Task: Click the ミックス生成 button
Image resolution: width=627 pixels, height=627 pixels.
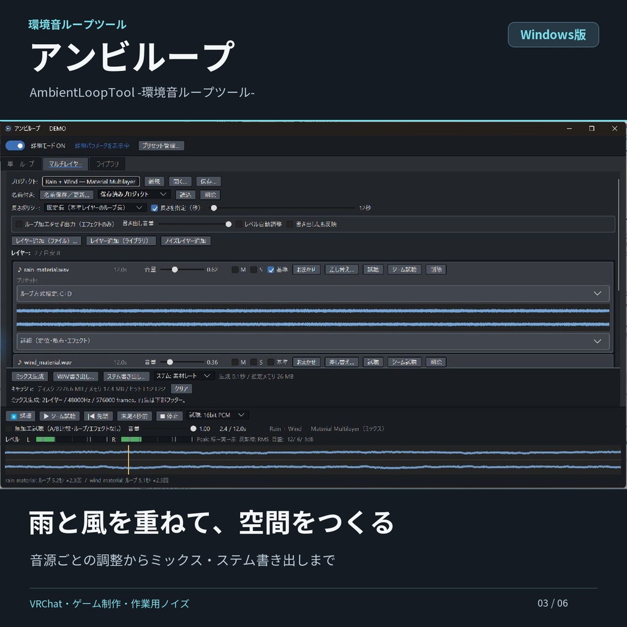Action: [30, 377]
